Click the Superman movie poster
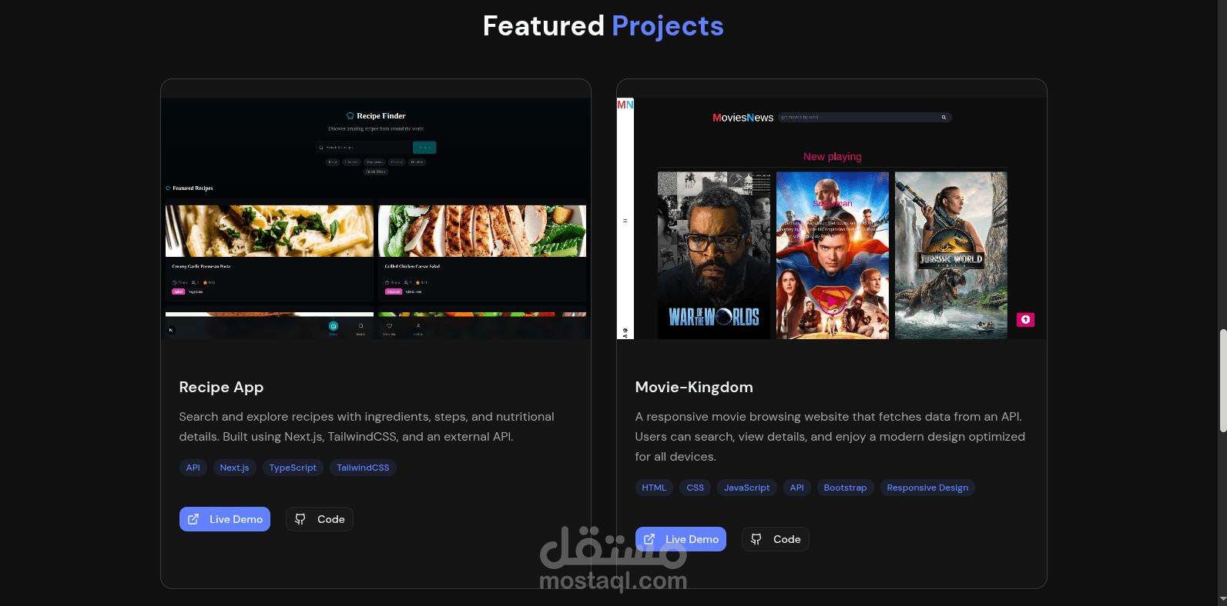 833,255
